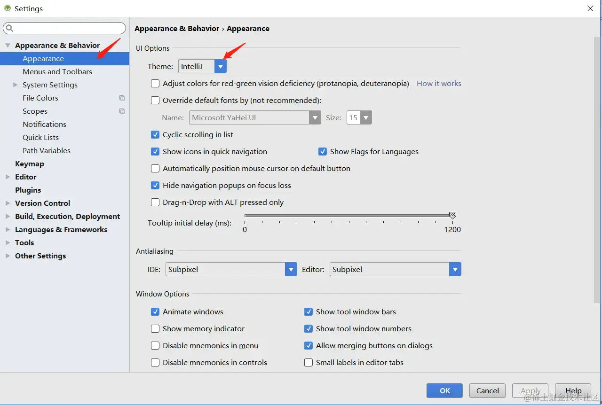
Task: Uncheck Show tool window bars
Action: point(309,312)
